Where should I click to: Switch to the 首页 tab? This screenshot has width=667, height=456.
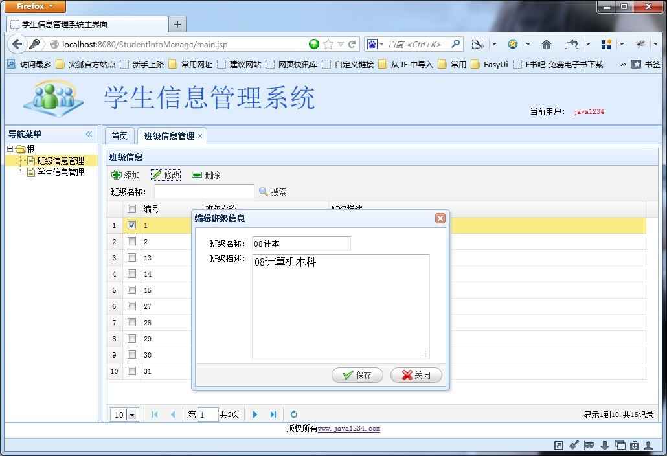[120, 136]
